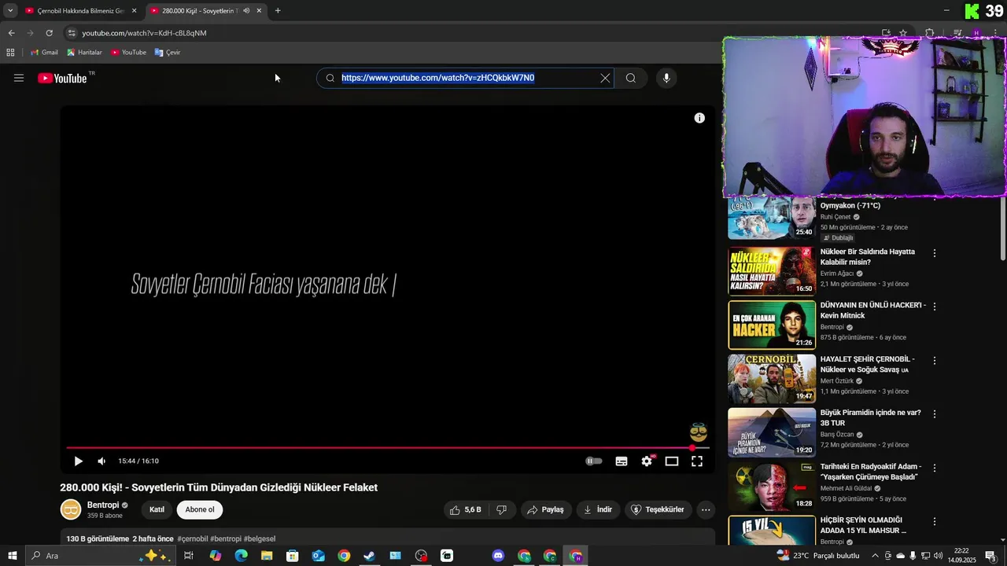Click the #çernobil hashtag link
This screenshot has width=1007, height=566.
[193, 539]
